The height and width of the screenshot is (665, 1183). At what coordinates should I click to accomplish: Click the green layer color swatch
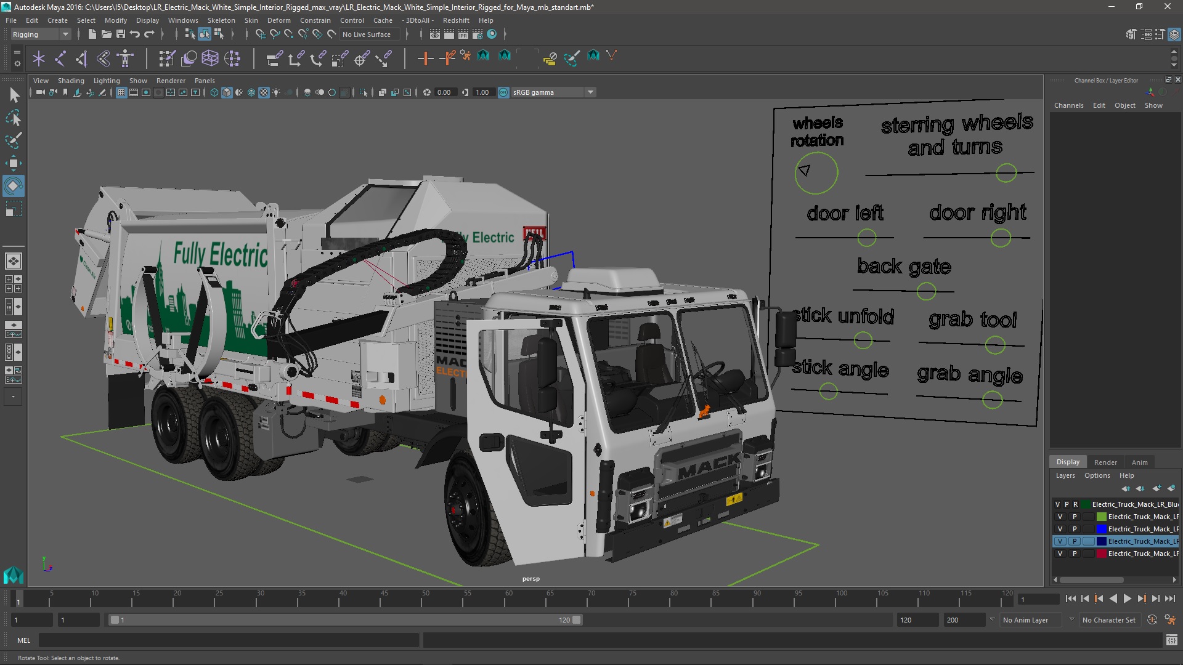(1101, 517)
